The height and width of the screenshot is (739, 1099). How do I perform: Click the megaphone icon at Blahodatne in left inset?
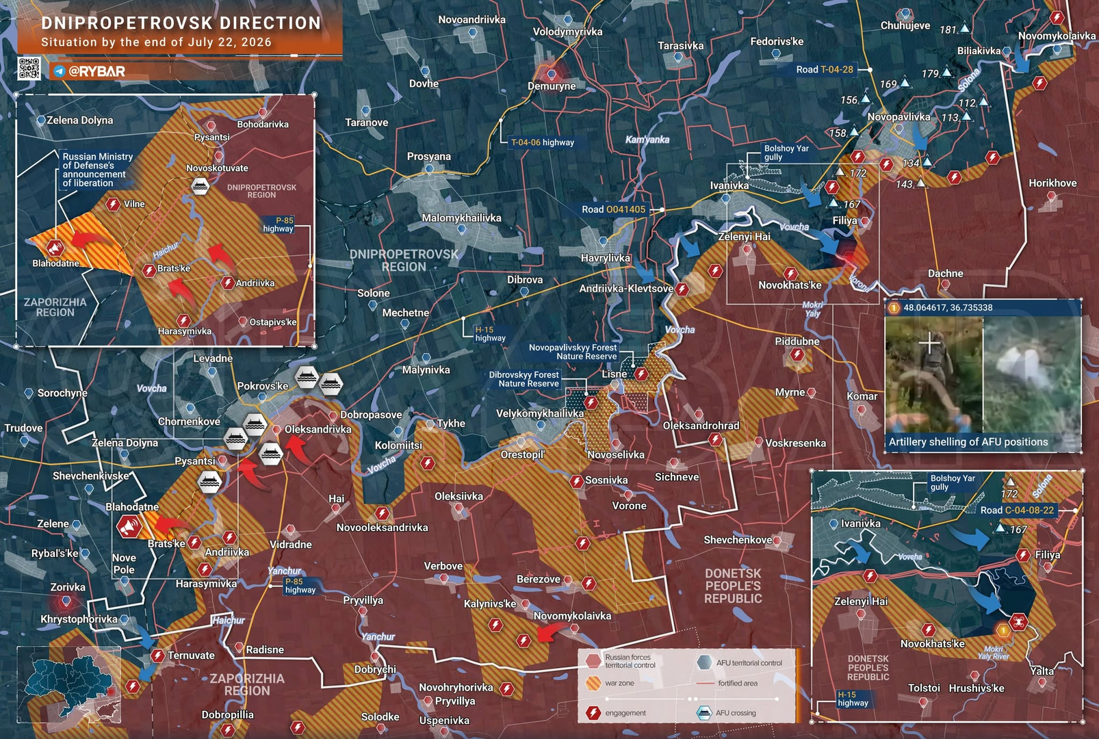[55, 248]
